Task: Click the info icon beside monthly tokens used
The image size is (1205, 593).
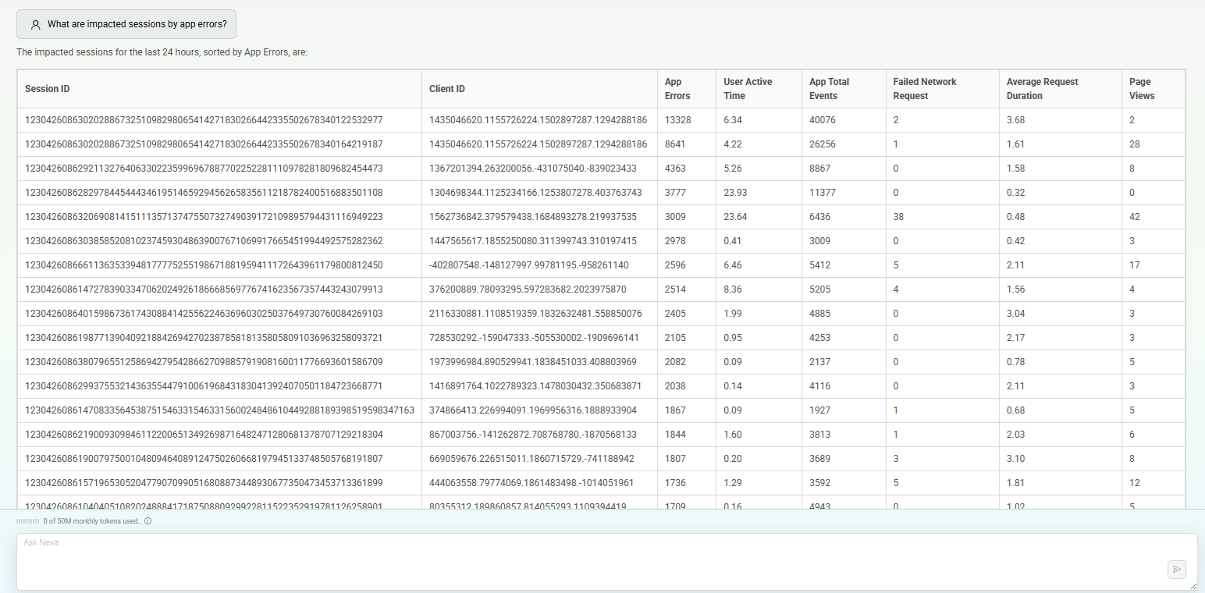Action: 148,521
